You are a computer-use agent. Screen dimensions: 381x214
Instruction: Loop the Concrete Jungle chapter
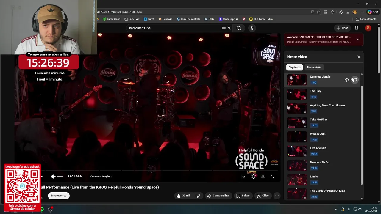[355, 80]
